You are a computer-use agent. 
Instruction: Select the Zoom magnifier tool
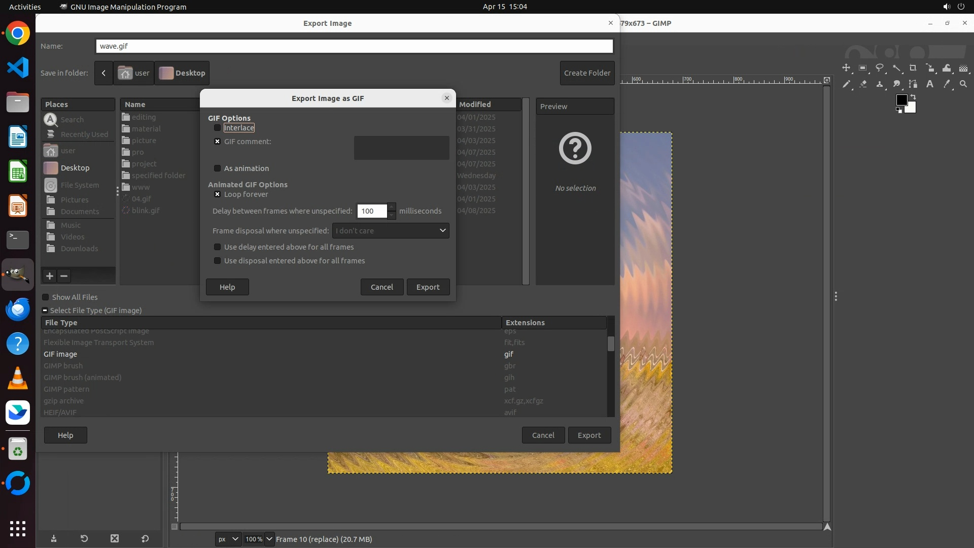coord(963,84)
